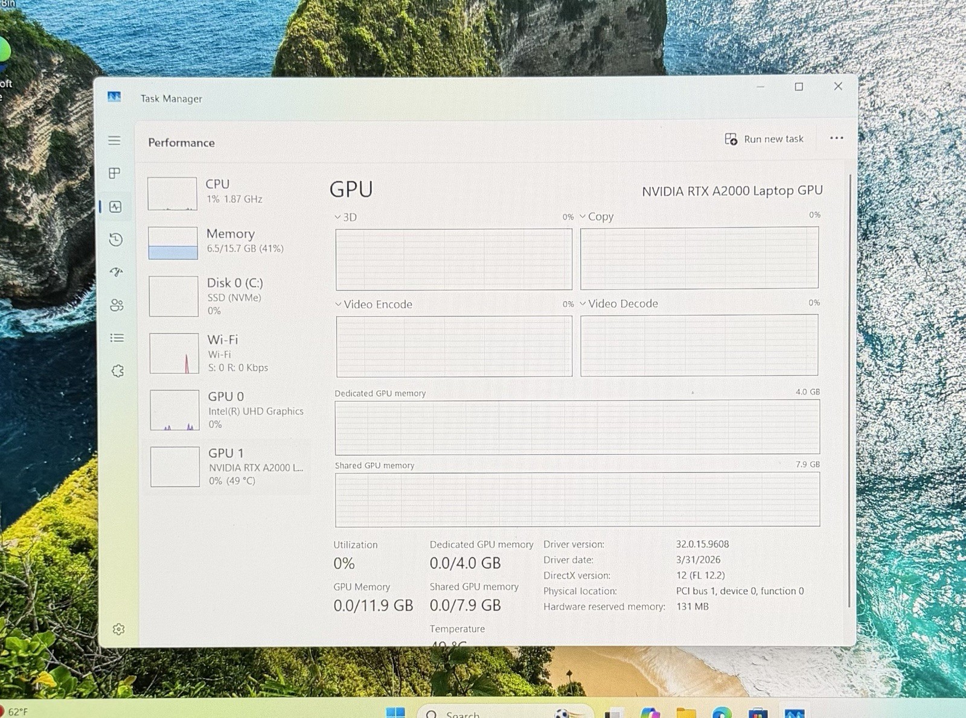Click the 0.0/7.9 GB shared memory value

[x=465, y=606]
